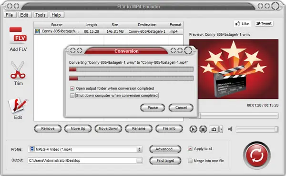The height and width of the screenshot is (176, 286).
Task: Click the main window's large round title button
Action: click(x=275, y=6)
